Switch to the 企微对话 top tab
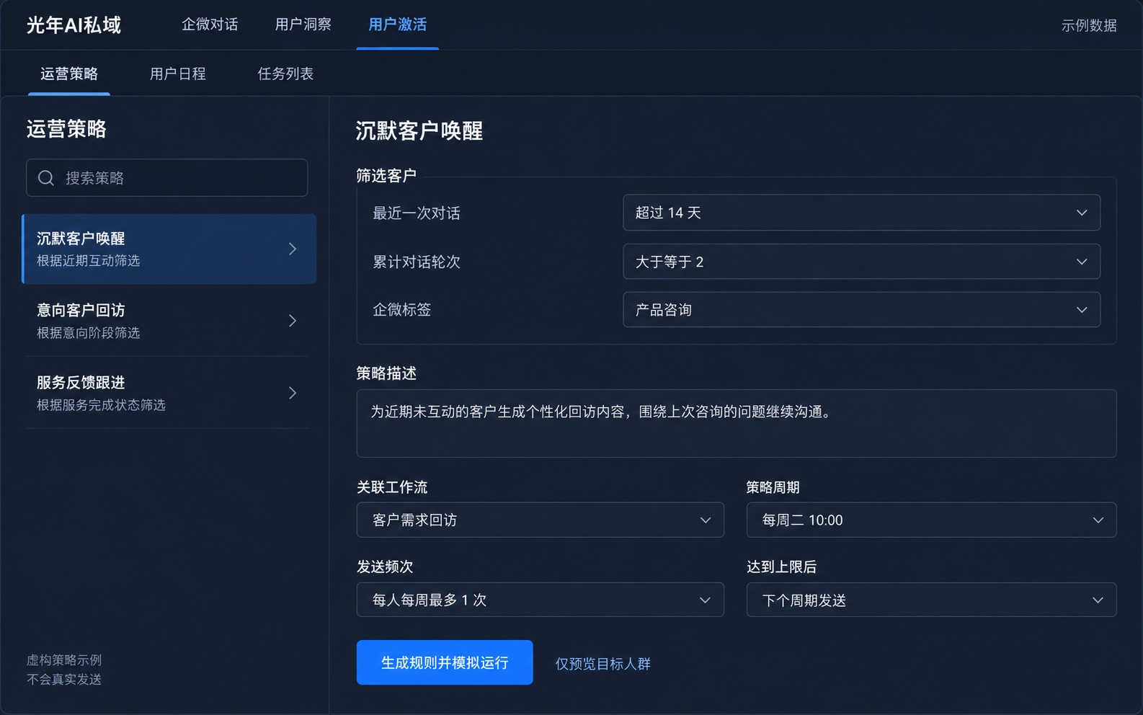 210,25
